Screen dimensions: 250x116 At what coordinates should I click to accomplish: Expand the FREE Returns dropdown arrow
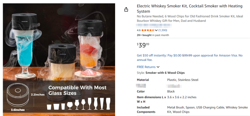(x=158, y=67)
